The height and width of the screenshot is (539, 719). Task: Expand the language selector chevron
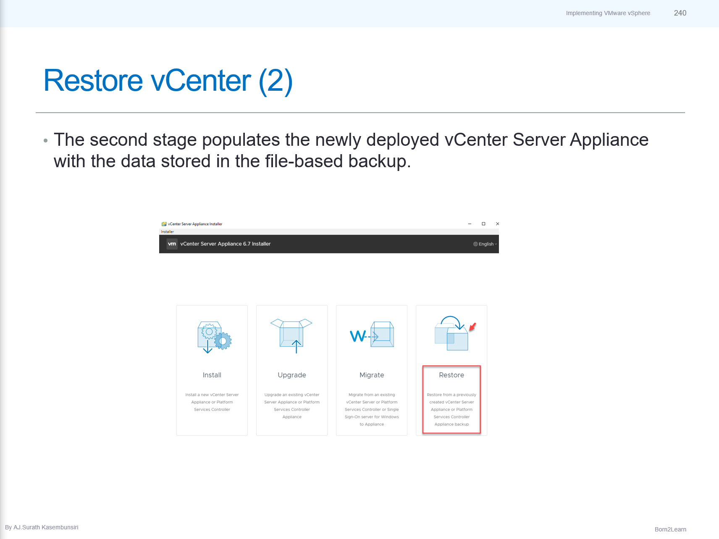click(x=496, y=244)
